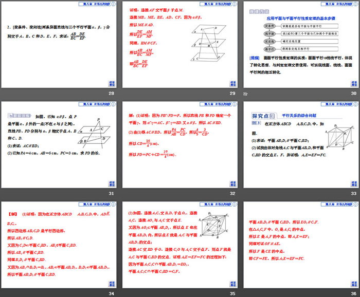Click the blue corner icon on slide 30
This screenshot has height=297, width=360.
pos(354,84)
